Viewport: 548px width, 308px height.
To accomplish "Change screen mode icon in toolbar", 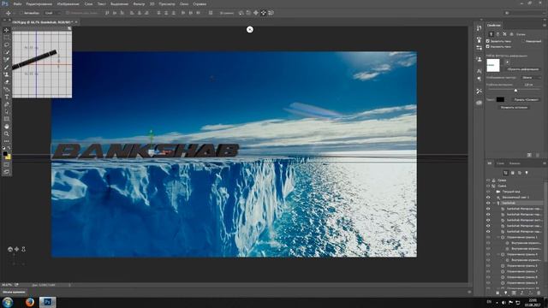I will 6,172.
